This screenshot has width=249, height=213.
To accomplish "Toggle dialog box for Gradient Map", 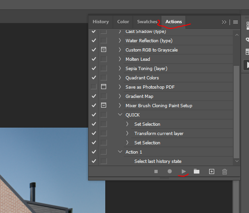I will click(x=103, y=96).
